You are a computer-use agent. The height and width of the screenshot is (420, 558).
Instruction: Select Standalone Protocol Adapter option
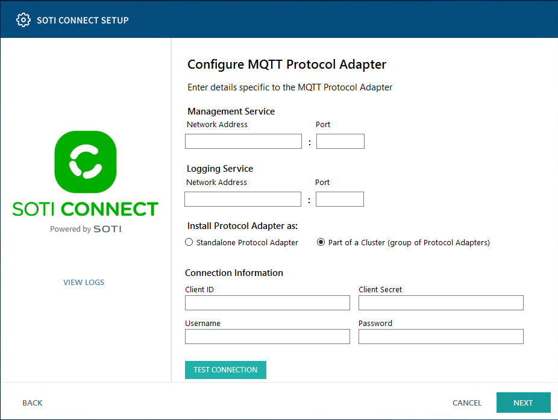pyautogui.click(x=189, y=242)
